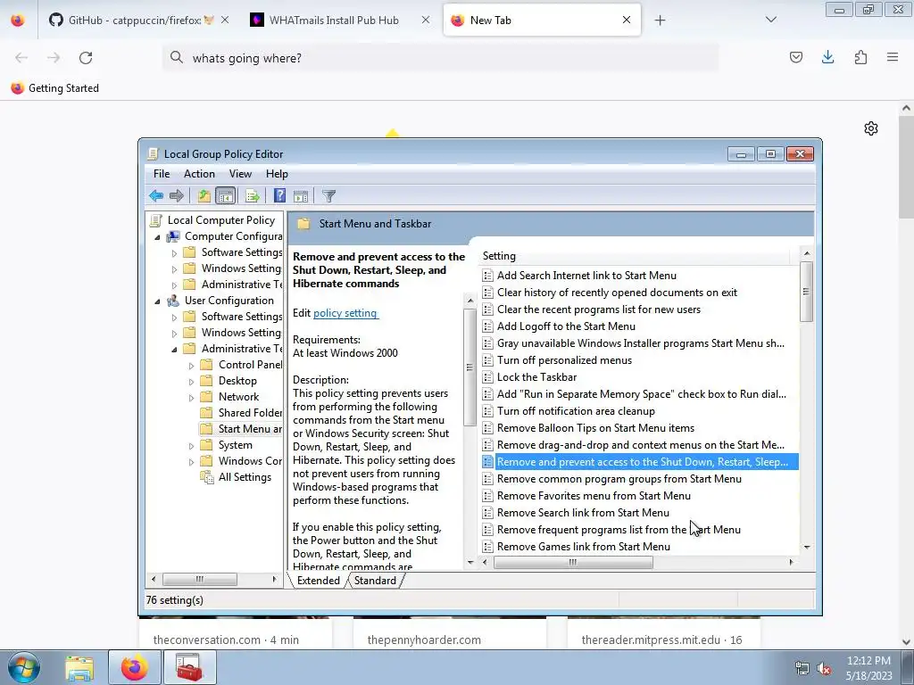This screenshot has width=914, height=685.
Task: Open the Firefox extensions puzzle icon
Action: click(860, 57)
